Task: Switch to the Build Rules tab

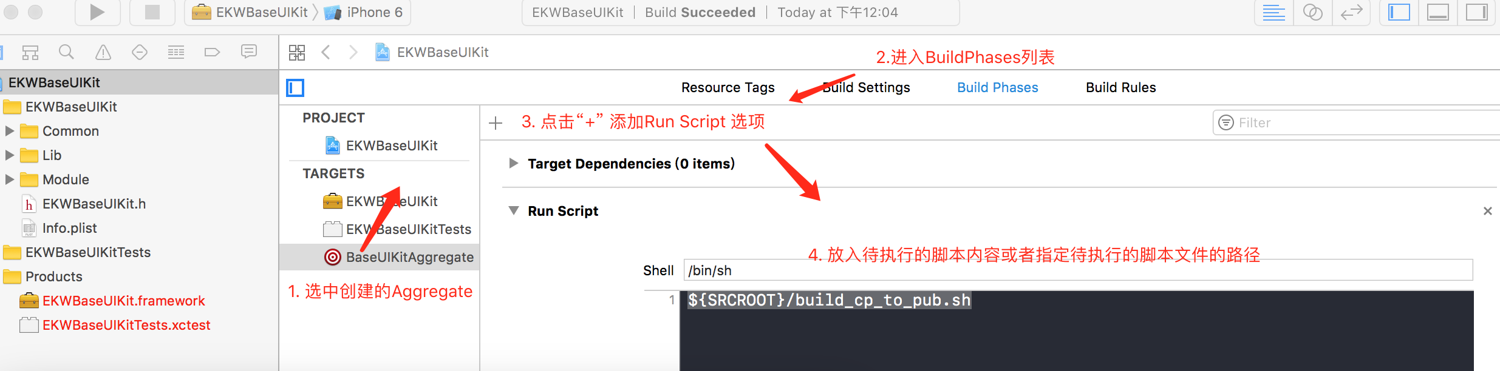Action: (x=1120, y=88)
